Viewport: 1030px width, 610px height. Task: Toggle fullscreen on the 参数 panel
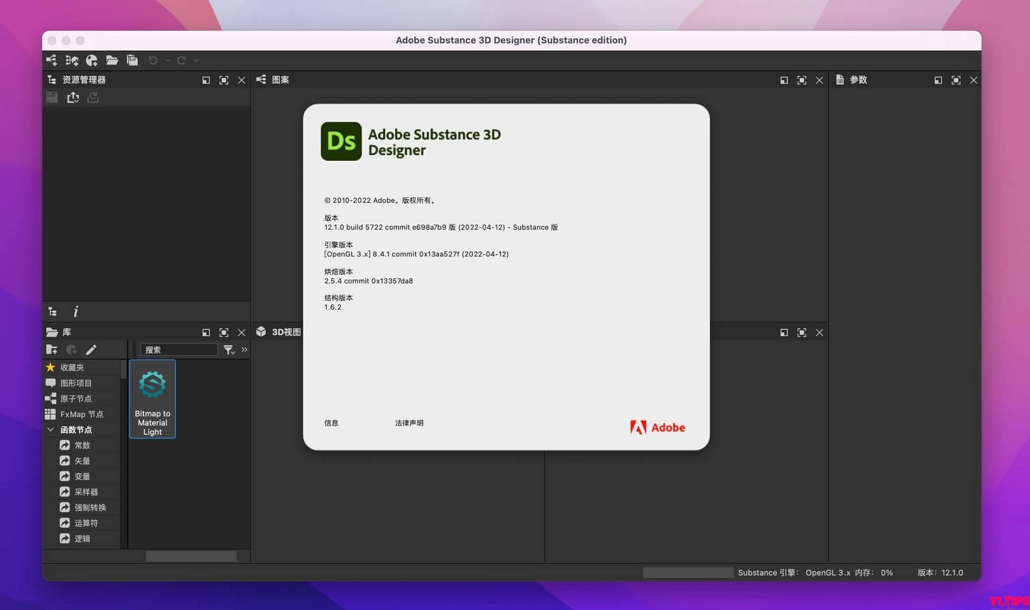coord(957,80)
